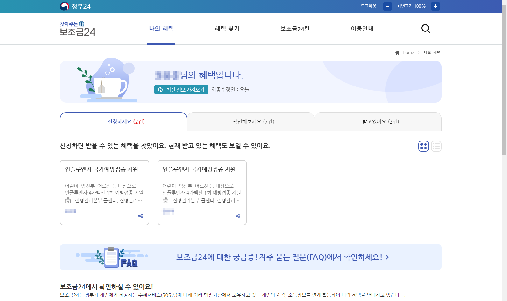Open 이용안내 menu
507x301 pixels.
[362, 29]
